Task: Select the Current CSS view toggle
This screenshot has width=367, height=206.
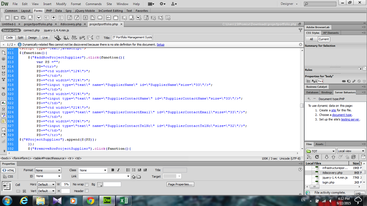Action: [x=324, y=39]
